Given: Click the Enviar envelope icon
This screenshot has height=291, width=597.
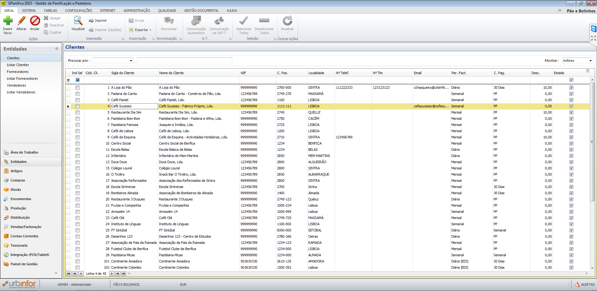Looking at the screenshot, I should pyautogui.click(x=131, y=20).
